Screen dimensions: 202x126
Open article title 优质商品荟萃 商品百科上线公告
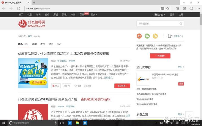tap(64, 54)
